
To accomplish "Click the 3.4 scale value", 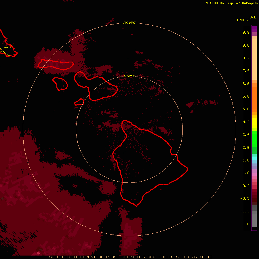I will click(246, 135).
